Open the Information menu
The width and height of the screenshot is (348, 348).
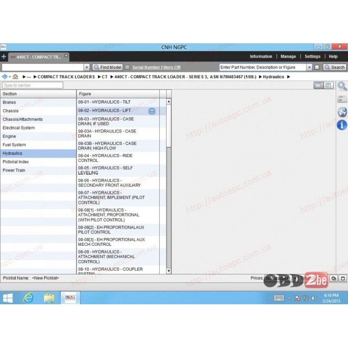pos(261,56)
